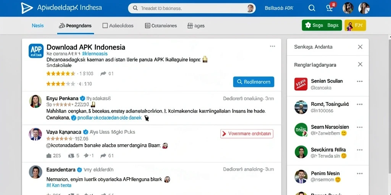Open the '#E Kan tenta' hashtag link
Screen dimensions: 391x195
pyautogui.click(x=59, y=185)
